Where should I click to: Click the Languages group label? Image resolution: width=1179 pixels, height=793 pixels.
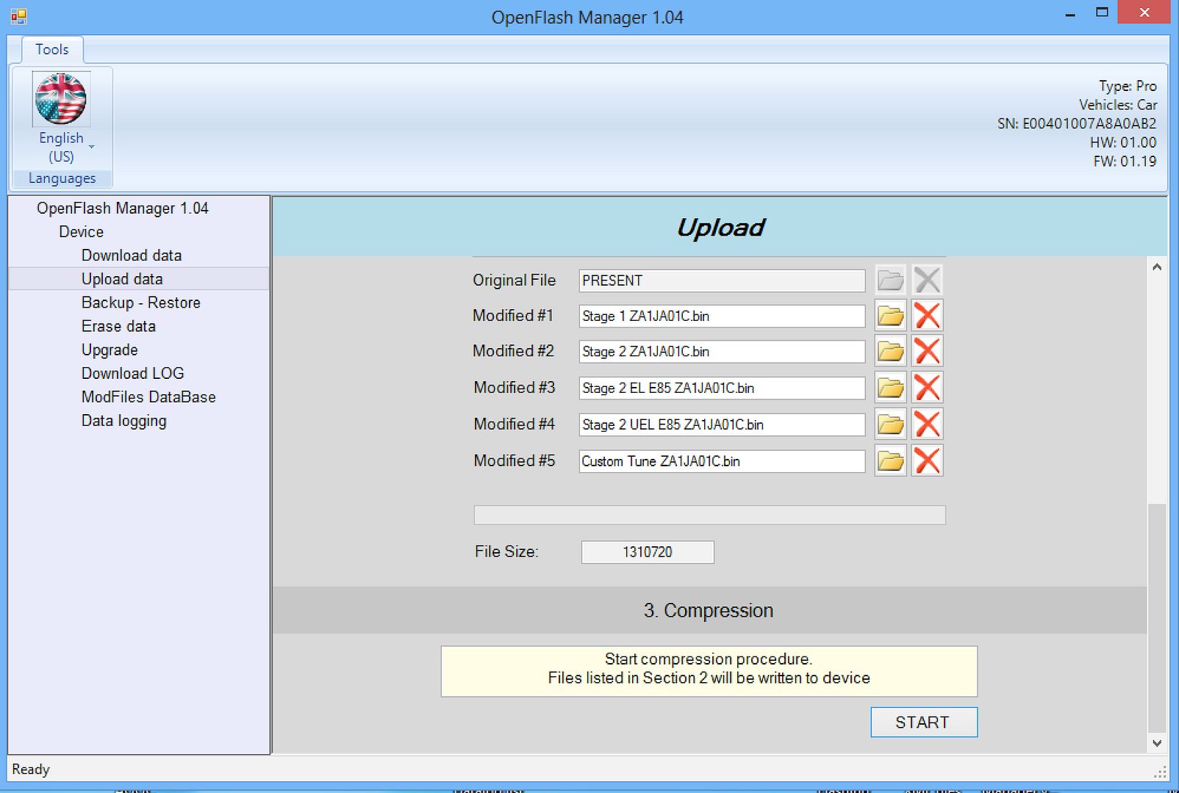pyautogui.click(x=62, y=178)
